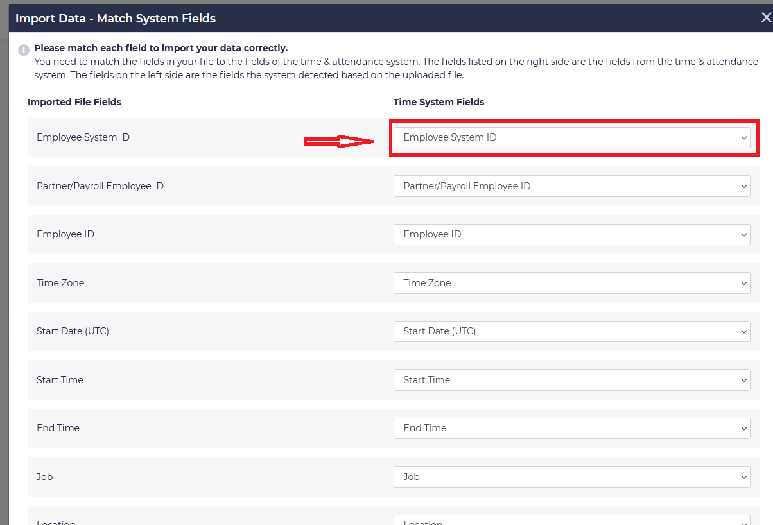
Task: Click the info icon beside the instructions
Action: pos(24,49)
